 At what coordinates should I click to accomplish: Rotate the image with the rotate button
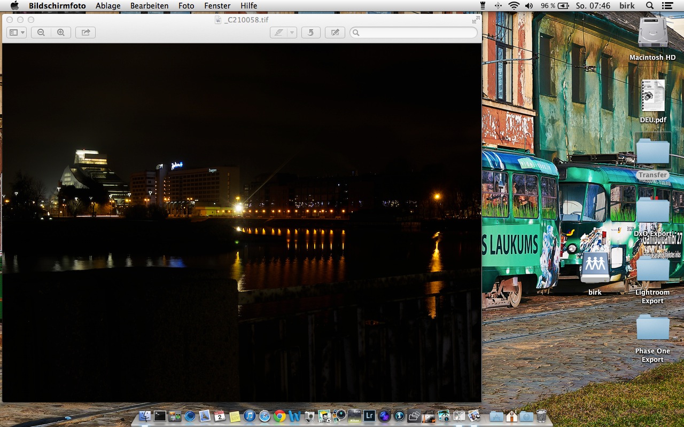tap(311, 33)
